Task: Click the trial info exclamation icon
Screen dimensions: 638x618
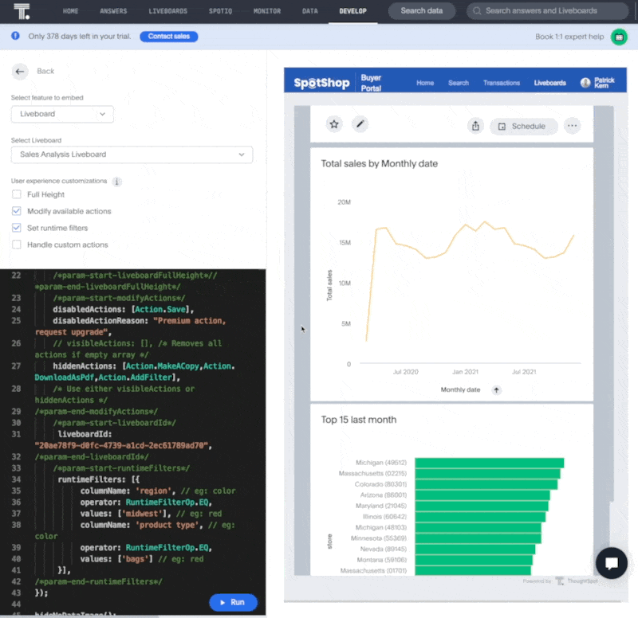Action: 15,36
